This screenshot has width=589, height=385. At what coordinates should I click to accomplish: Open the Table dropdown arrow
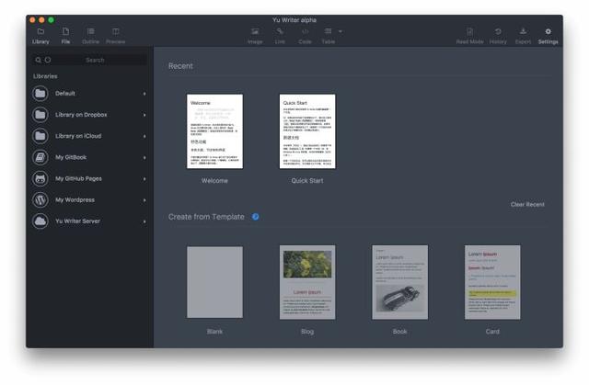(341, 31)
